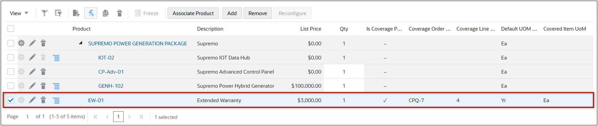Click the Add button

click(x=232, y=13)
